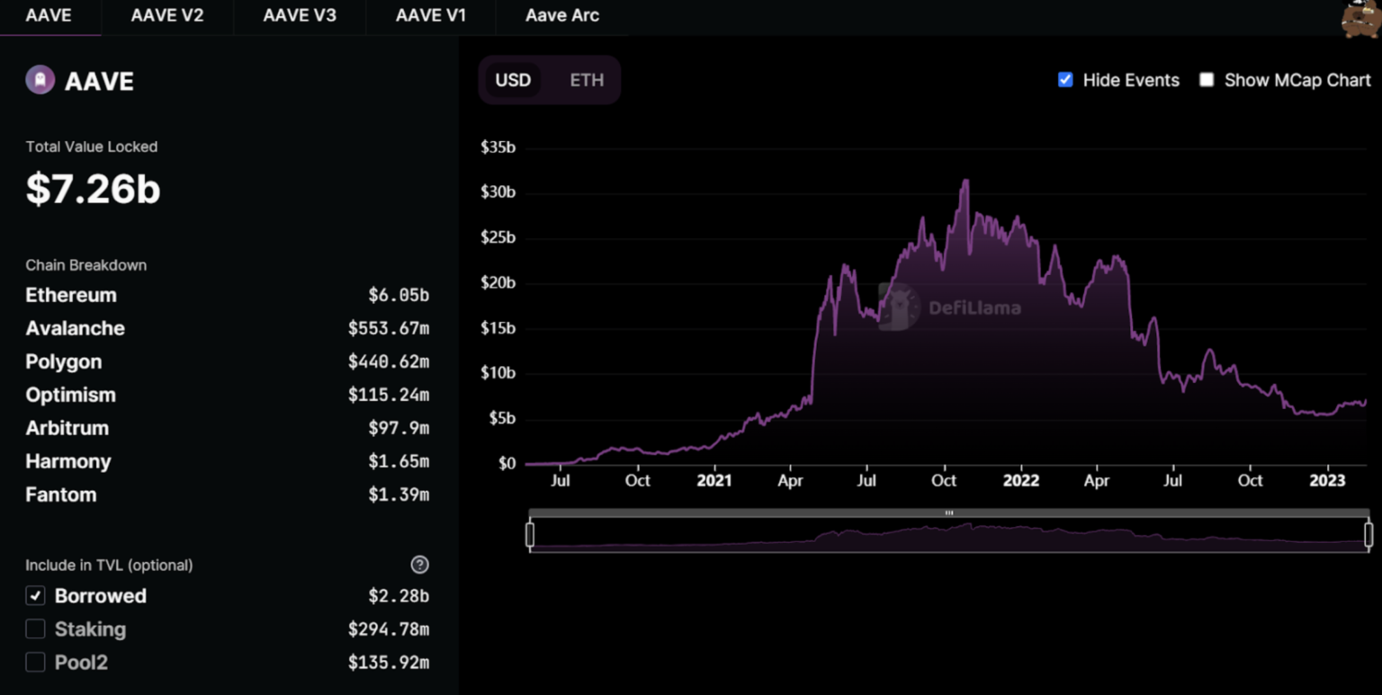Click the Avalanche chain row label

[75, 328]
